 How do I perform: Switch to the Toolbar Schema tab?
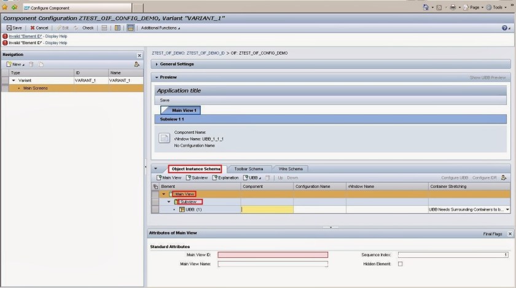click(248, 169)
